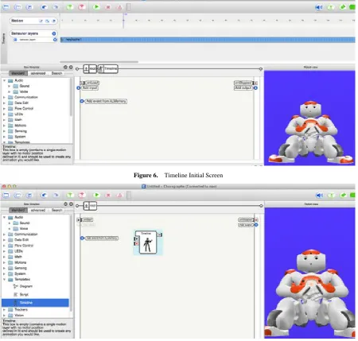Click the red disconnect icon in the upper screenshot toolbar
Image resolution: width=358 pixels, height=341 pixels.
(82, 7)
